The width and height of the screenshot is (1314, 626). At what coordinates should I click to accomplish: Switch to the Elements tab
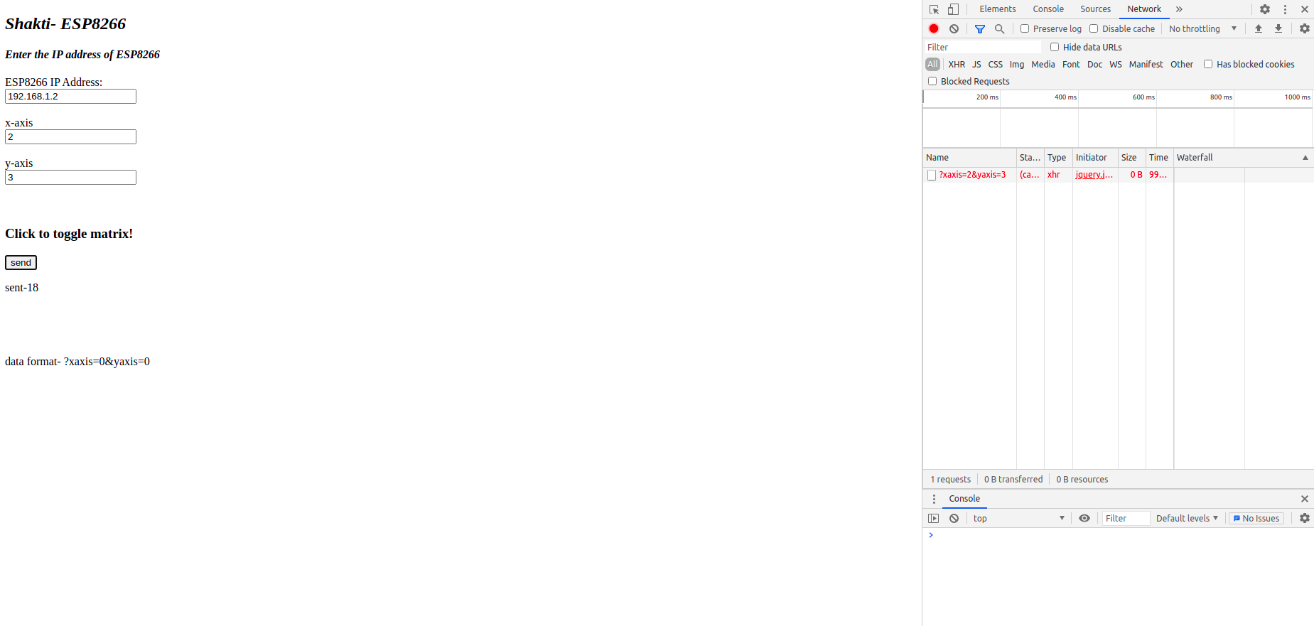coord(997,9)
